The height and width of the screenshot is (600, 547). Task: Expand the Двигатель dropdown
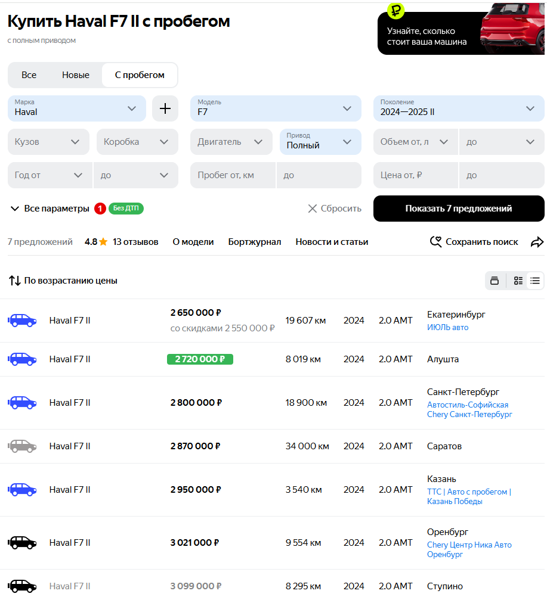click(231, 142)
